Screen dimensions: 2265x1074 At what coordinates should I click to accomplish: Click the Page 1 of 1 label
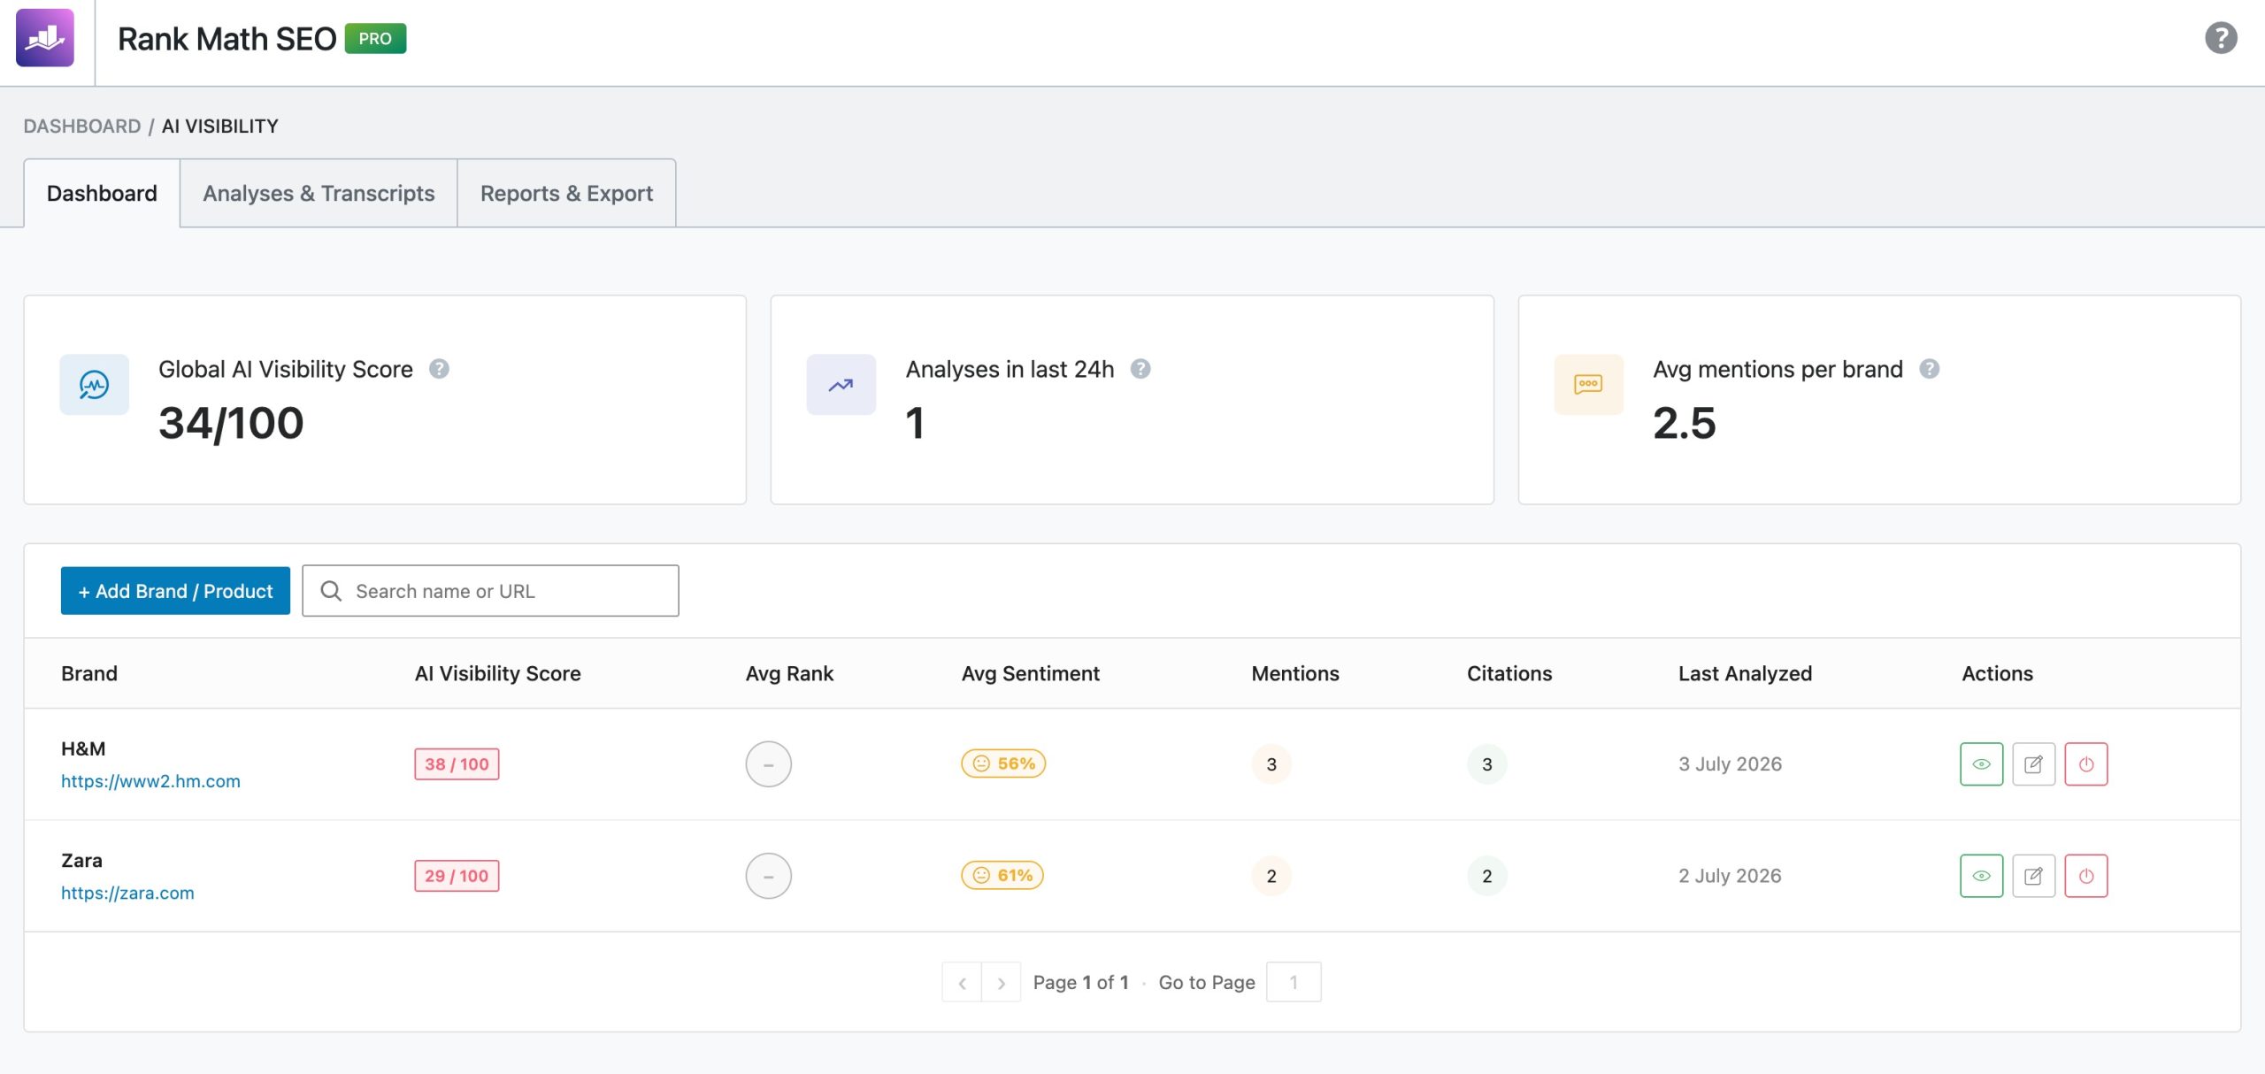(1081, 982)
